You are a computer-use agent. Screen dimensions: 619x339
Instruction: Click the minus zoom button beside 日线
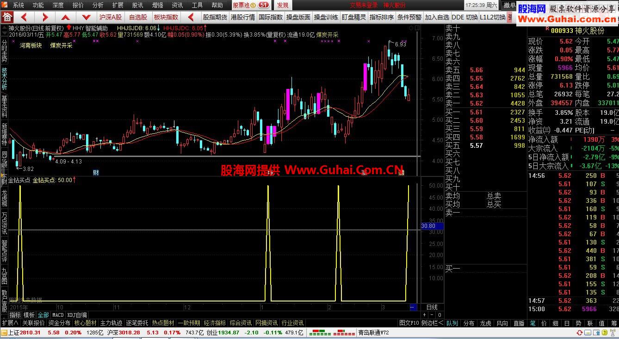coord(432,315)
